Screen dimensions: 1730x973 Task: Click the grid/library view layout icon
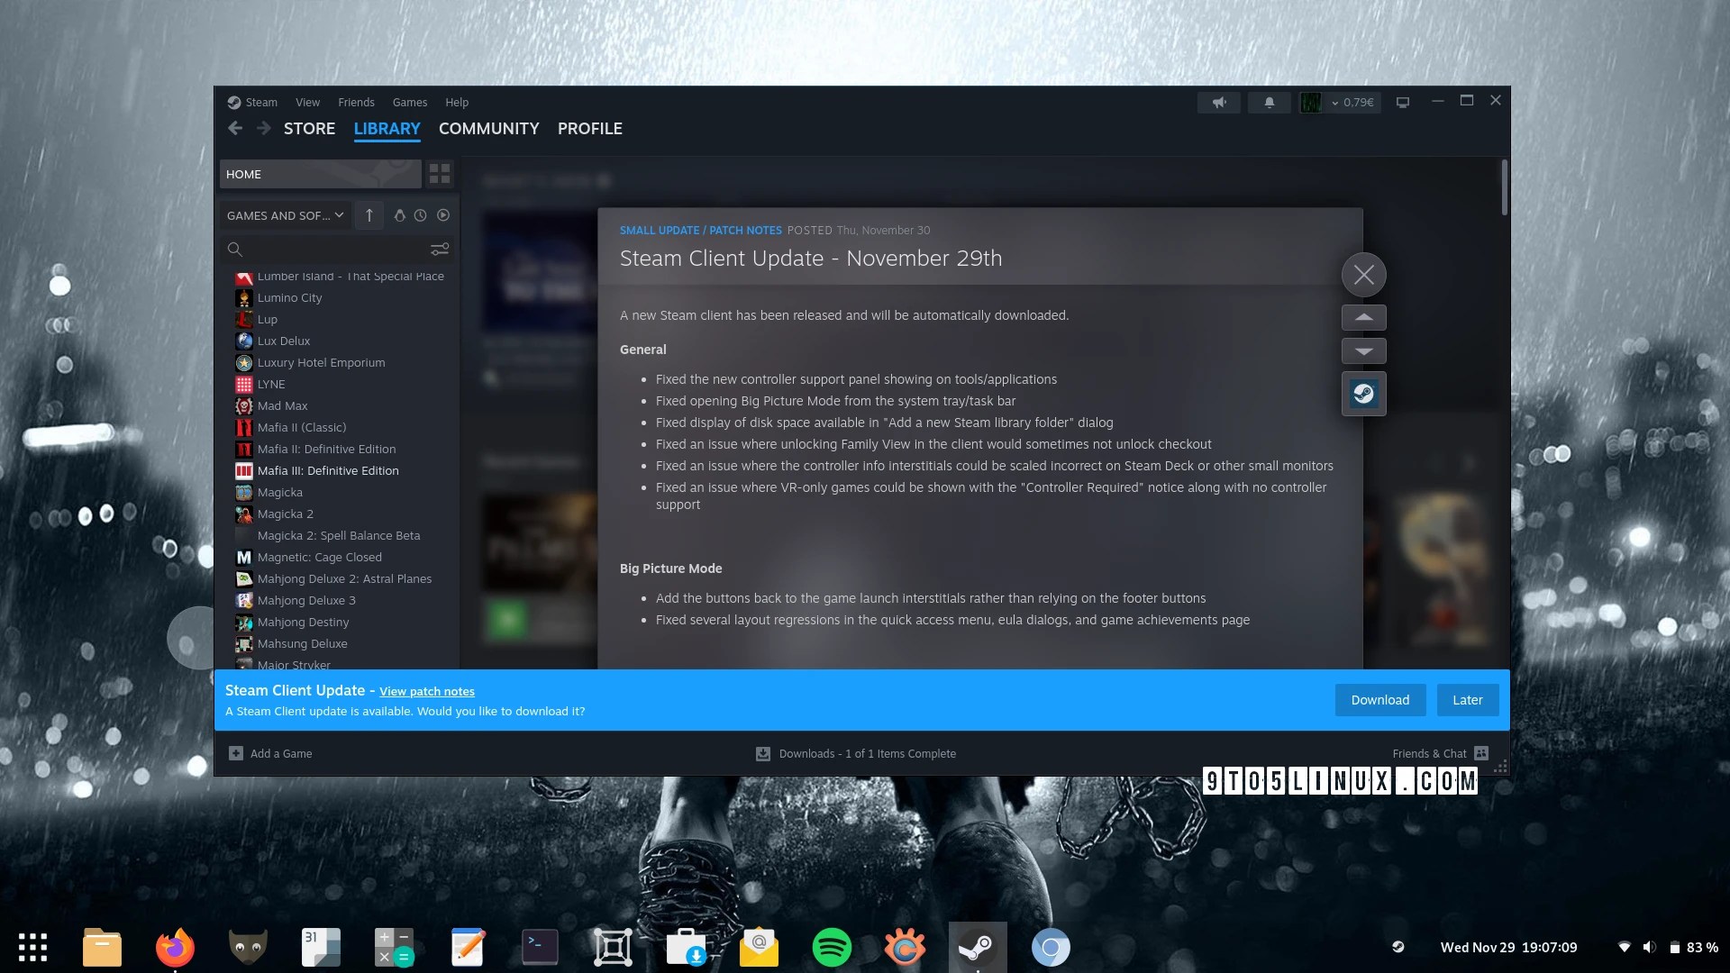pyautogui.click(x=439, y=175)
